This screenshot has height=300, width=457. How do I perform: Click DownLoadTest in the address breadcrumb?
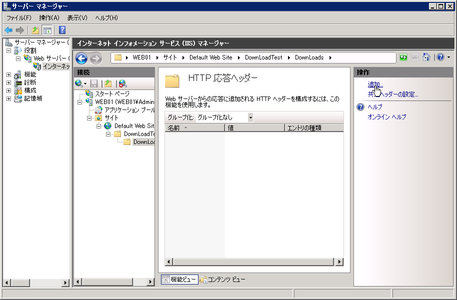[263, 57]
